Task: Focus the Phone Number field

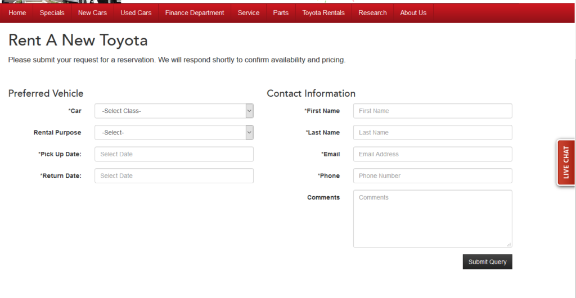Action: coord(433,176)
